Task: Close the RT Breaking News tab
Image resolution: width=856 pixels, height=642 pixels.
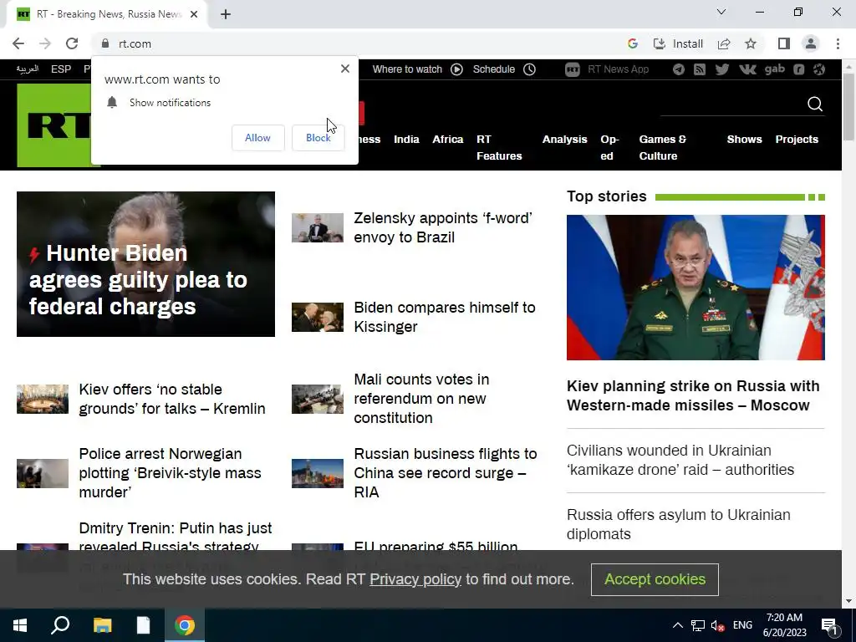Action: tap(194, 14)
